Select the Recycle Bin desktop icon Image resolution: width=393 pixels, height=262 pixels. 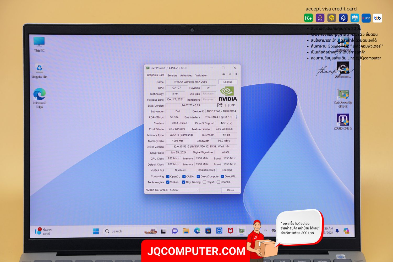pos(39,71)
